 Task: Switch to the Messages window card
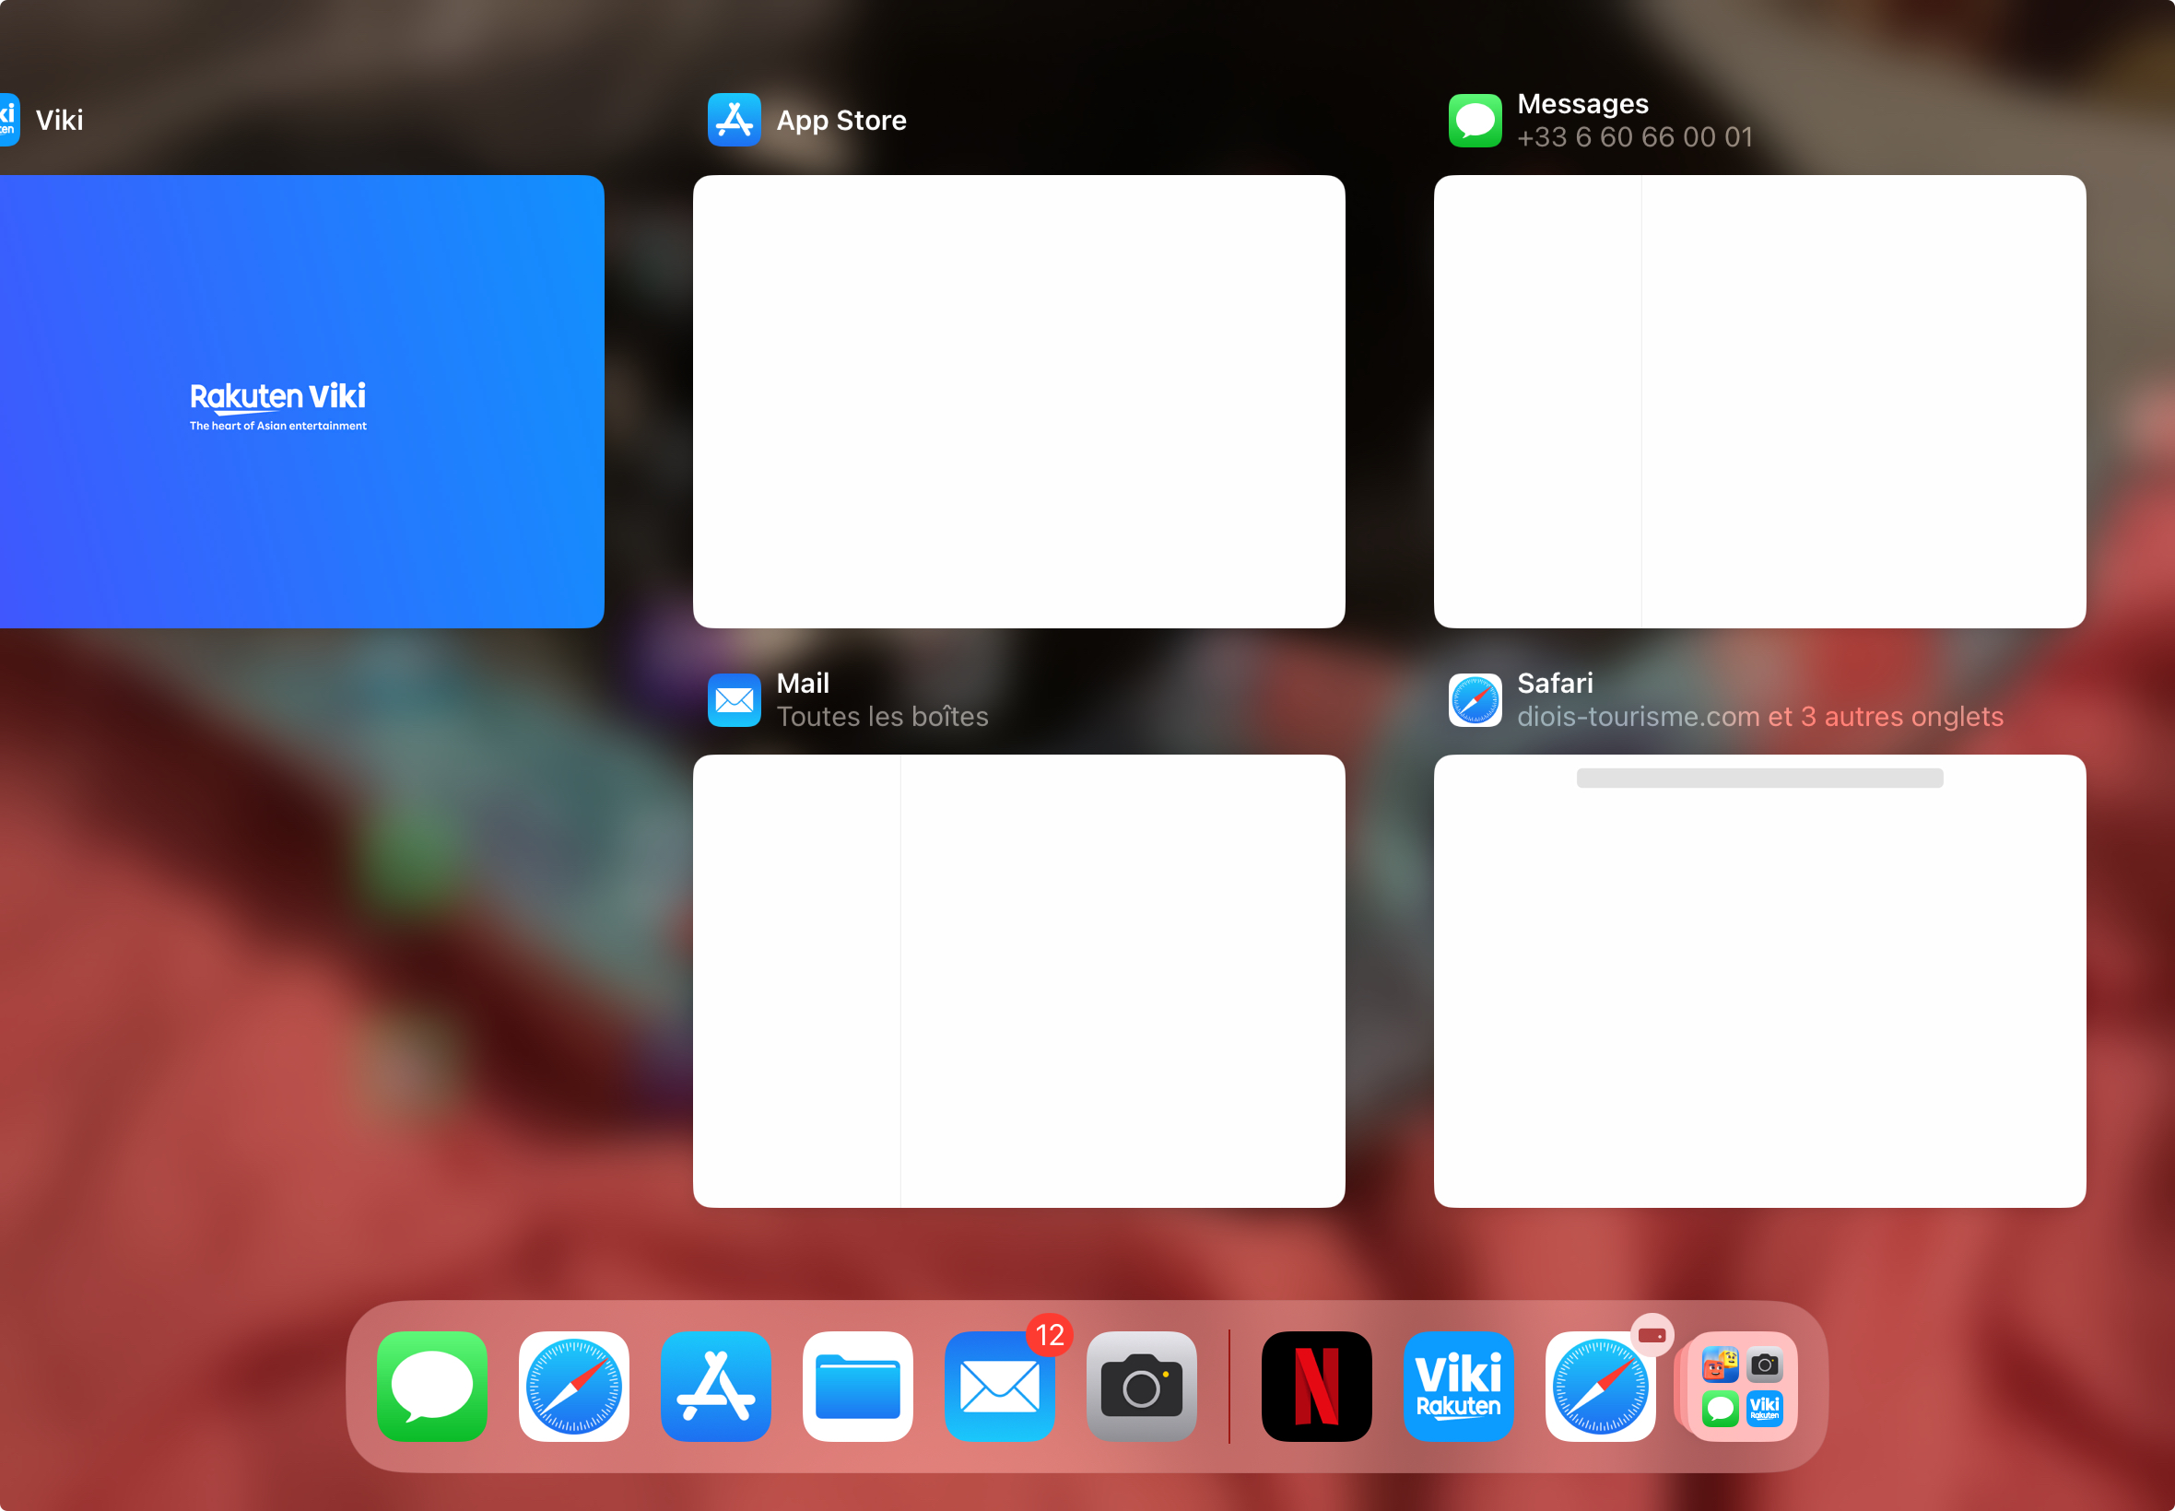click(x=1759, y=402)
